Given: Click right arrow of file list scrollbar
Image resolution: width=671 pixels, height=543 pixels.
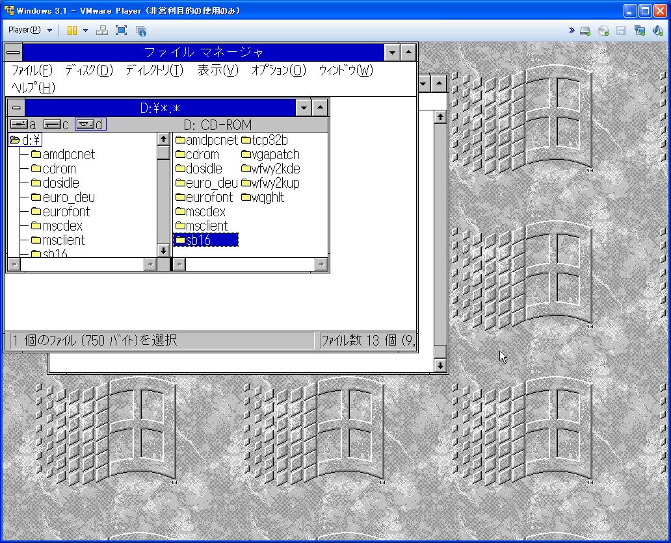Looking at the screenshot, I should pos(321,264).
